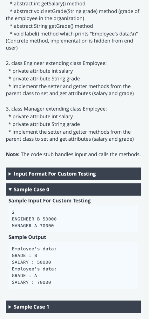
Task: Expand the Sample Case 1 section
Action: [73, 307]
